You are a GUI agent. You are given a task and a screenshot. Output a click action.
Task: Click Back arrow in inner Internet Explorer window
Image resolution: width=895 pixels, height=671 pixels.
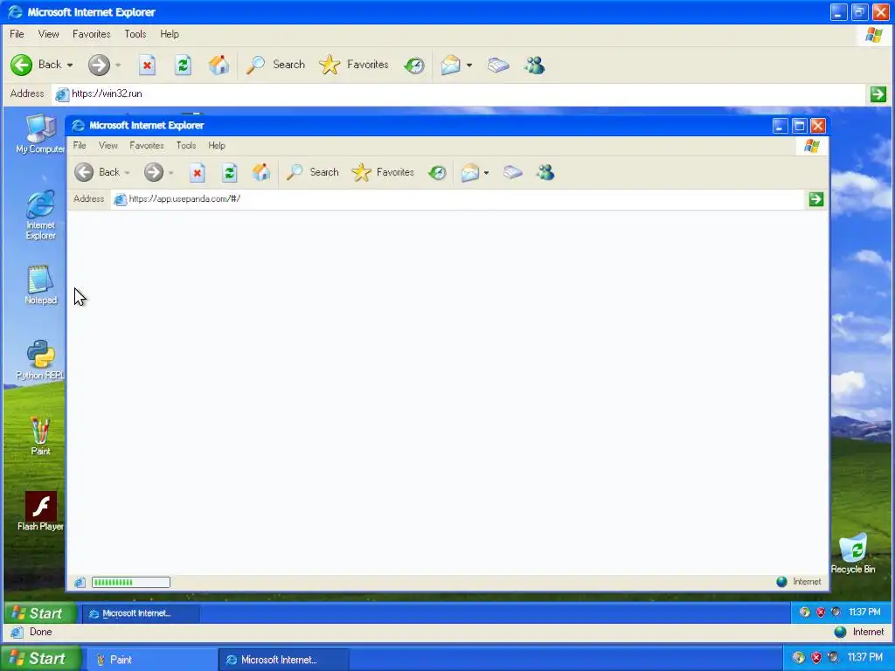click(x=84, y=172)
